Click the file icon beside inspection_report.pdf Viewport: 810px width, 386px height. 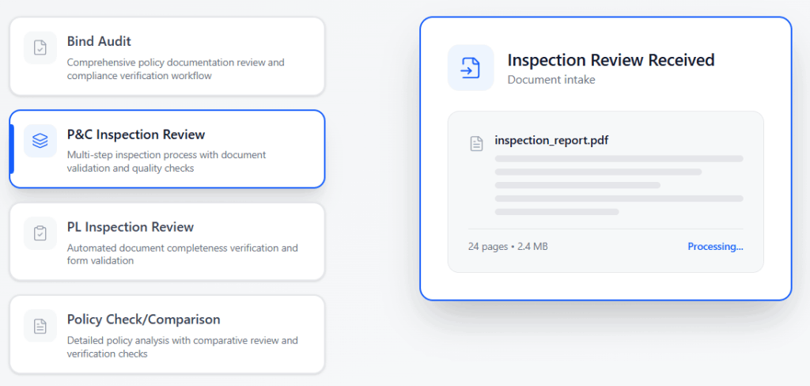pyautogui.click(x=476, y=143)
